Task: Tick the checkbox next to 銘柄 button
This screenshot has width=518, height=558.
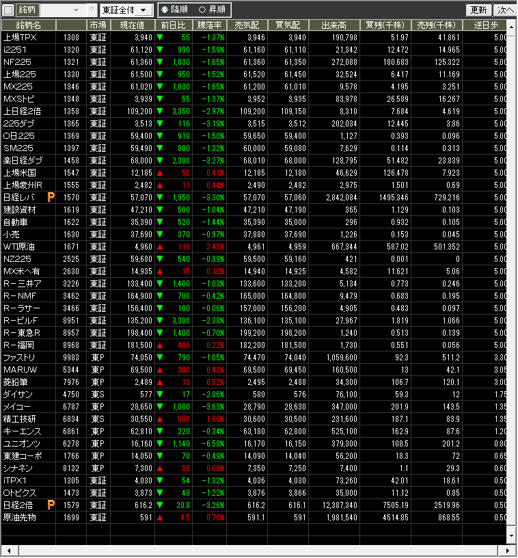Action: (8, 10)
